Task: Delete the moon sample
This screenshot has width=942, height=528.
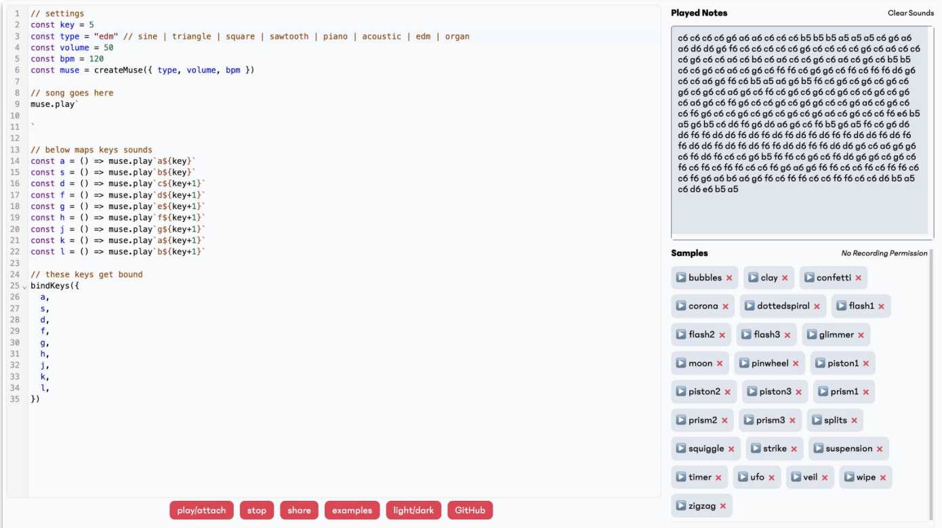Action: 720,364
